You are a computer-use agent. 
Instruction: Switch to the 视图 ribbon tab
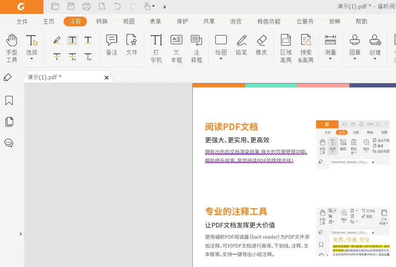pyautogui.click(x=128, y=22)
